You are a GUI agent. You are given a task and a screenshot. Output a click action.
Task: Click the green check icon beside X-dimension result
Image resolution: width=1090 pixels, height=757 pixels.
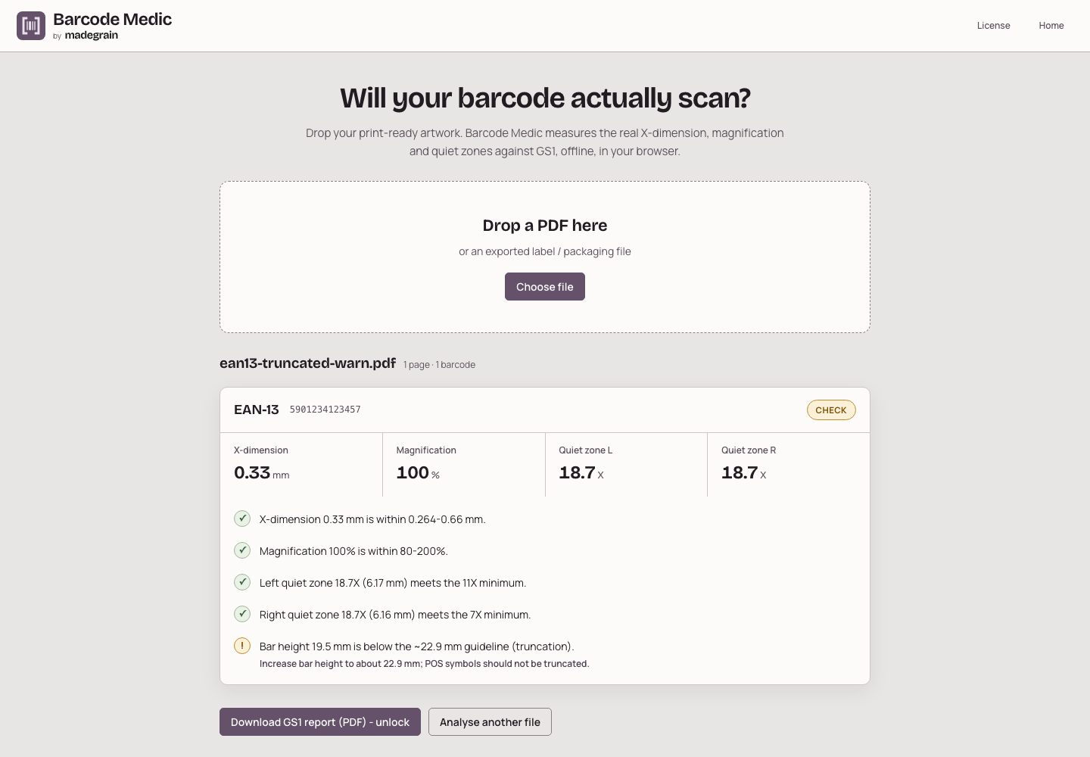tap(242, 519)
